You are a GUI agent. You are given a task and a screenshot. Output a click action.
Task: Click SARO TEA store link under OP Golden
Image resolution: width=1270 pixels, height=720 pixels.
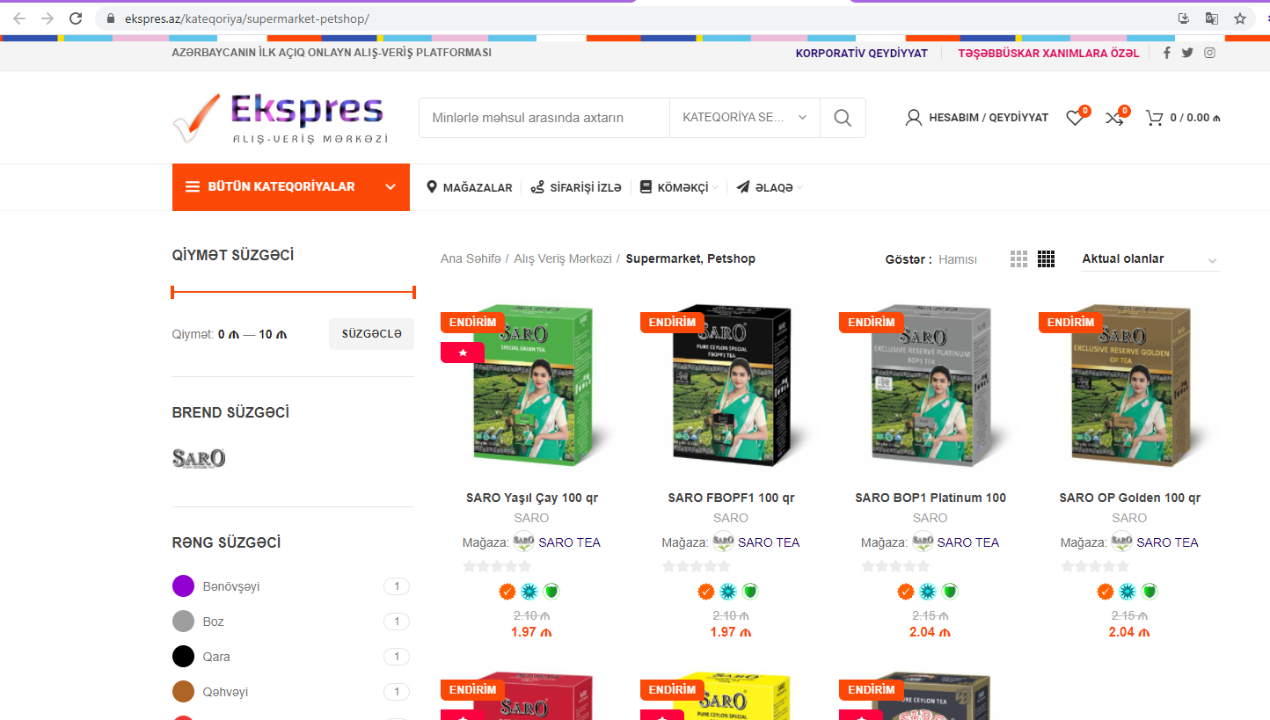(x=1167, y=542)
